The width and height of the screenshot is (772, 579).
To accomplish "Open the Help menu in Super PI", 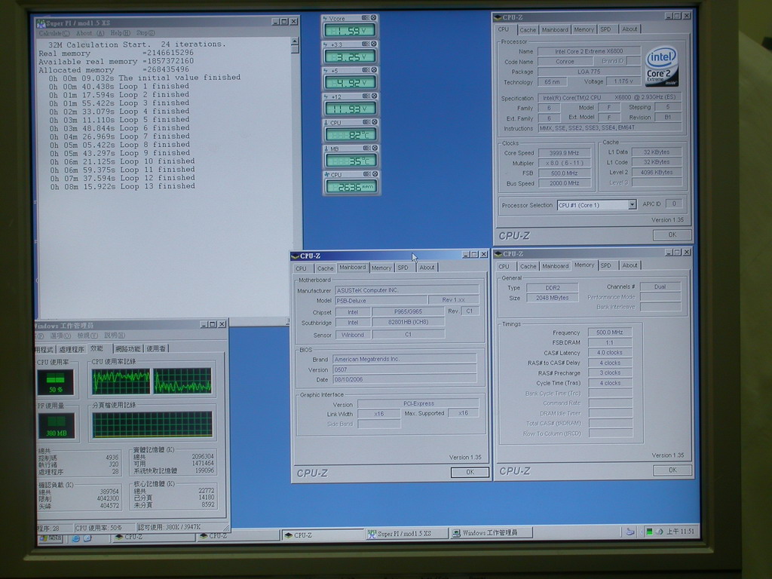I will 120,33.
